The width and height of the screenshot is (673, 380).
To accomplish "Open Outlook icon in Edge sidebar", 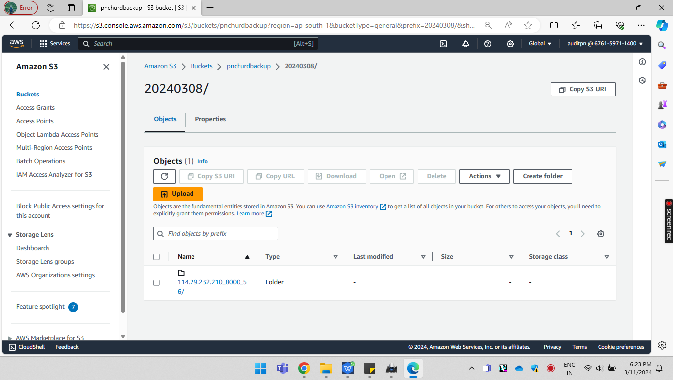I will [662, 144].
